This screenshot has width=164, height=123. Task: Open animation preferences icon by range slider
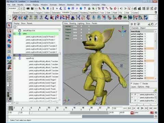coord(156,113)
